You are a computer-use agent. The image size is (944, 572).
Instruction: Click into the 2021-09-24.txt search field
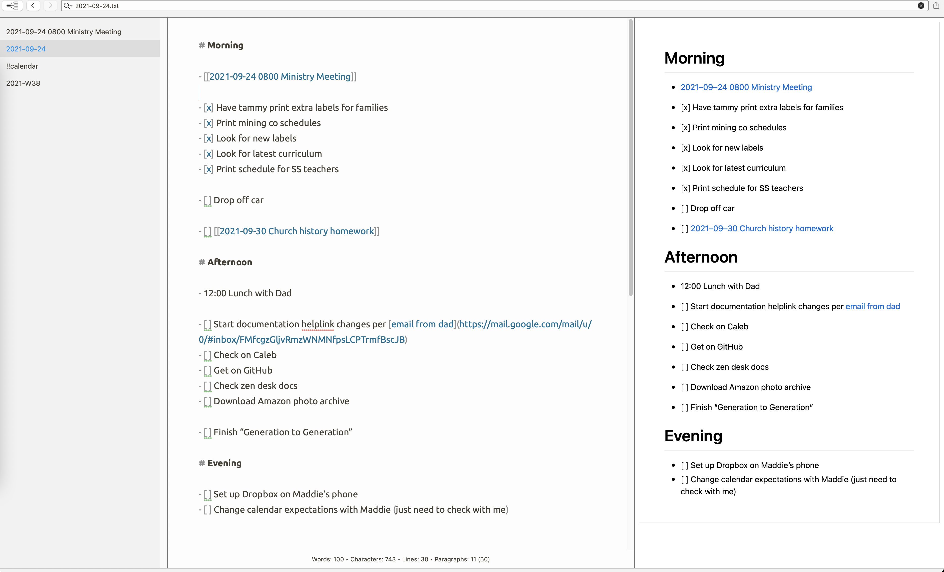[x=460, y=6]
